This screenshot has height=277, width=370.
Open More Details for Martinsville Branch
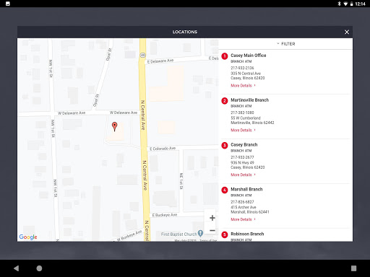243,130
